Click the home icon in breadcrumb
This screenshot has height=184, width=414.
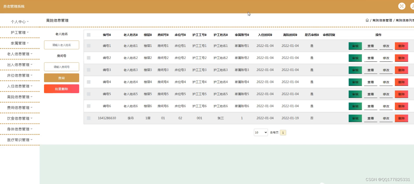click(367, 20)
